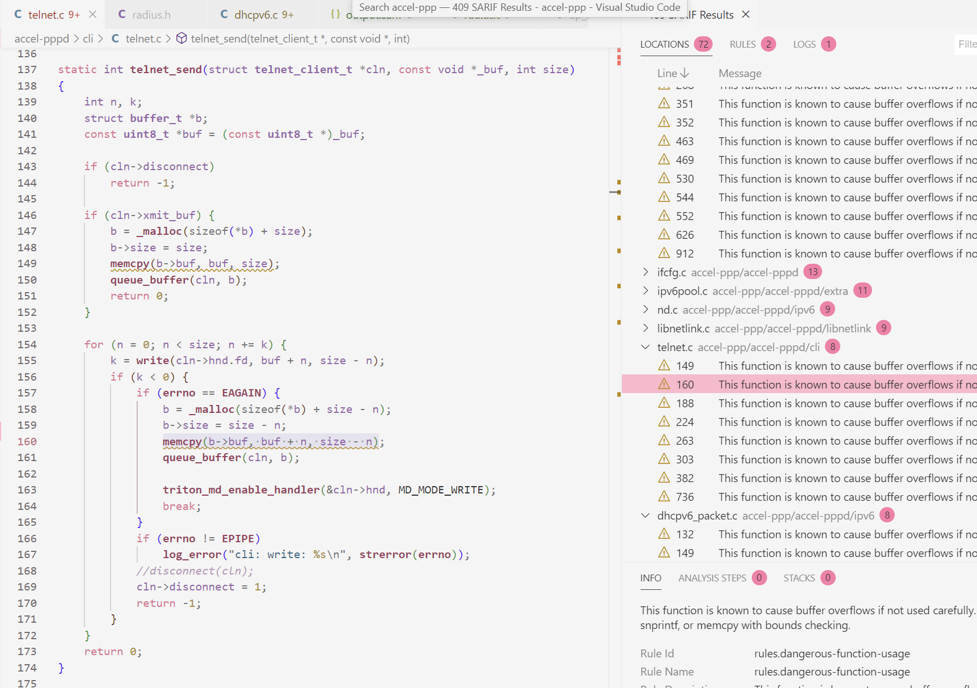Collapse the telnet.c results group
977x688 pixels.
(645, 347)
